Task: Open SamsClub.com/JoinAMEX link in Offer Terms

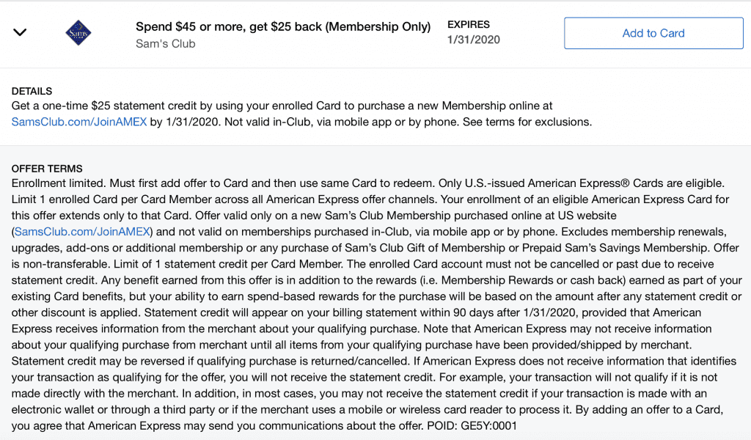Action: point(82,232)
